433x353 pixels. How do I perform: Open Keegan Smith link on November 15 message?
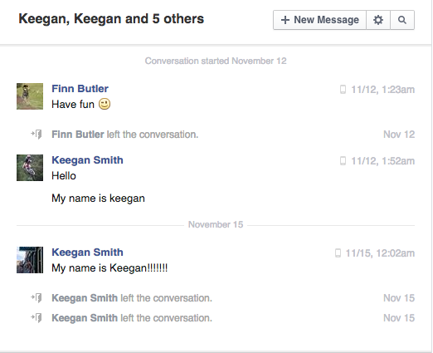click(87, 252)
